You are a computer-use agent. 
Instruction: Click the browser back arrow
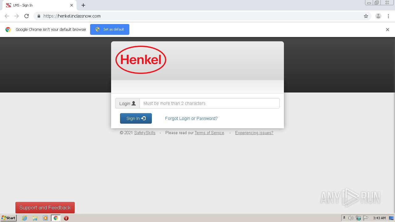pos(7,16)
